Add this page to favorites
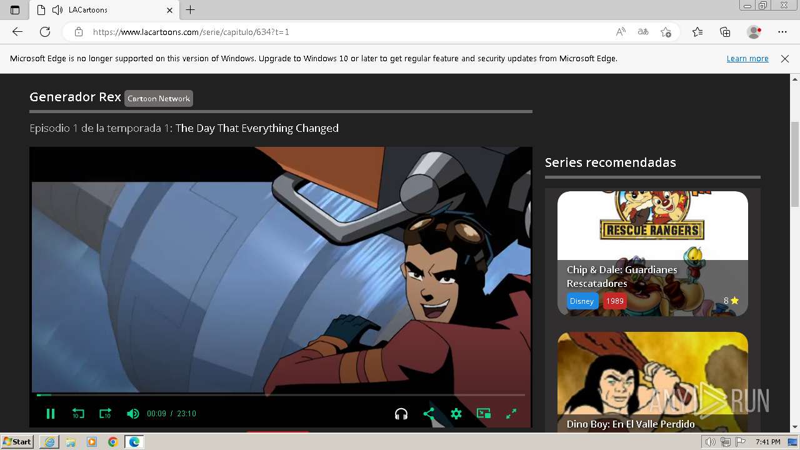 pyautogui.click(x=666, y=32)
